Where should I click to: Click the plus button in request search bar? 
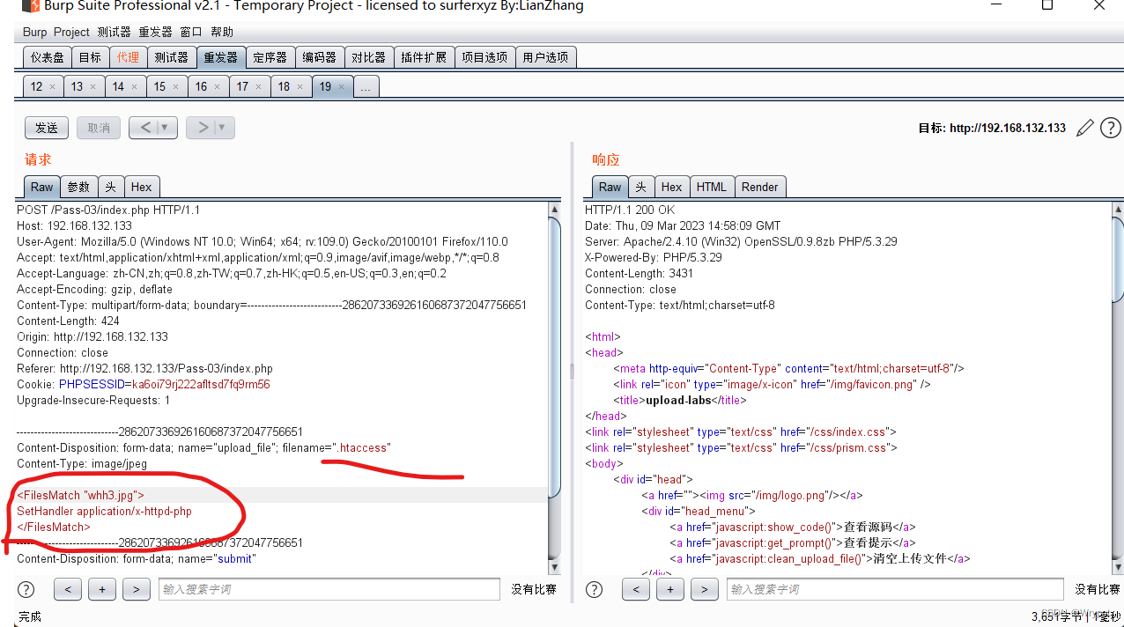pyautogui.click(x=102, y=589)
